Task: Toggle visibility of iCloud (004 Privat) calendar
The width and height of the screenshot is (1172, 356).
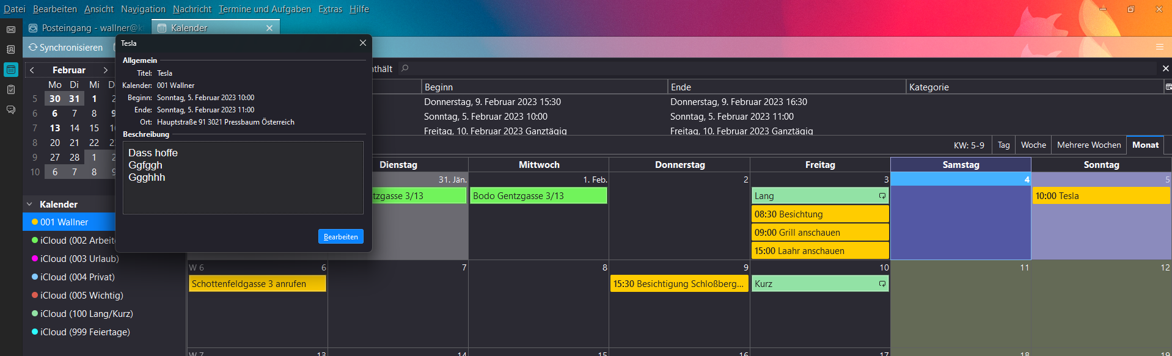Action: [35, 277]
